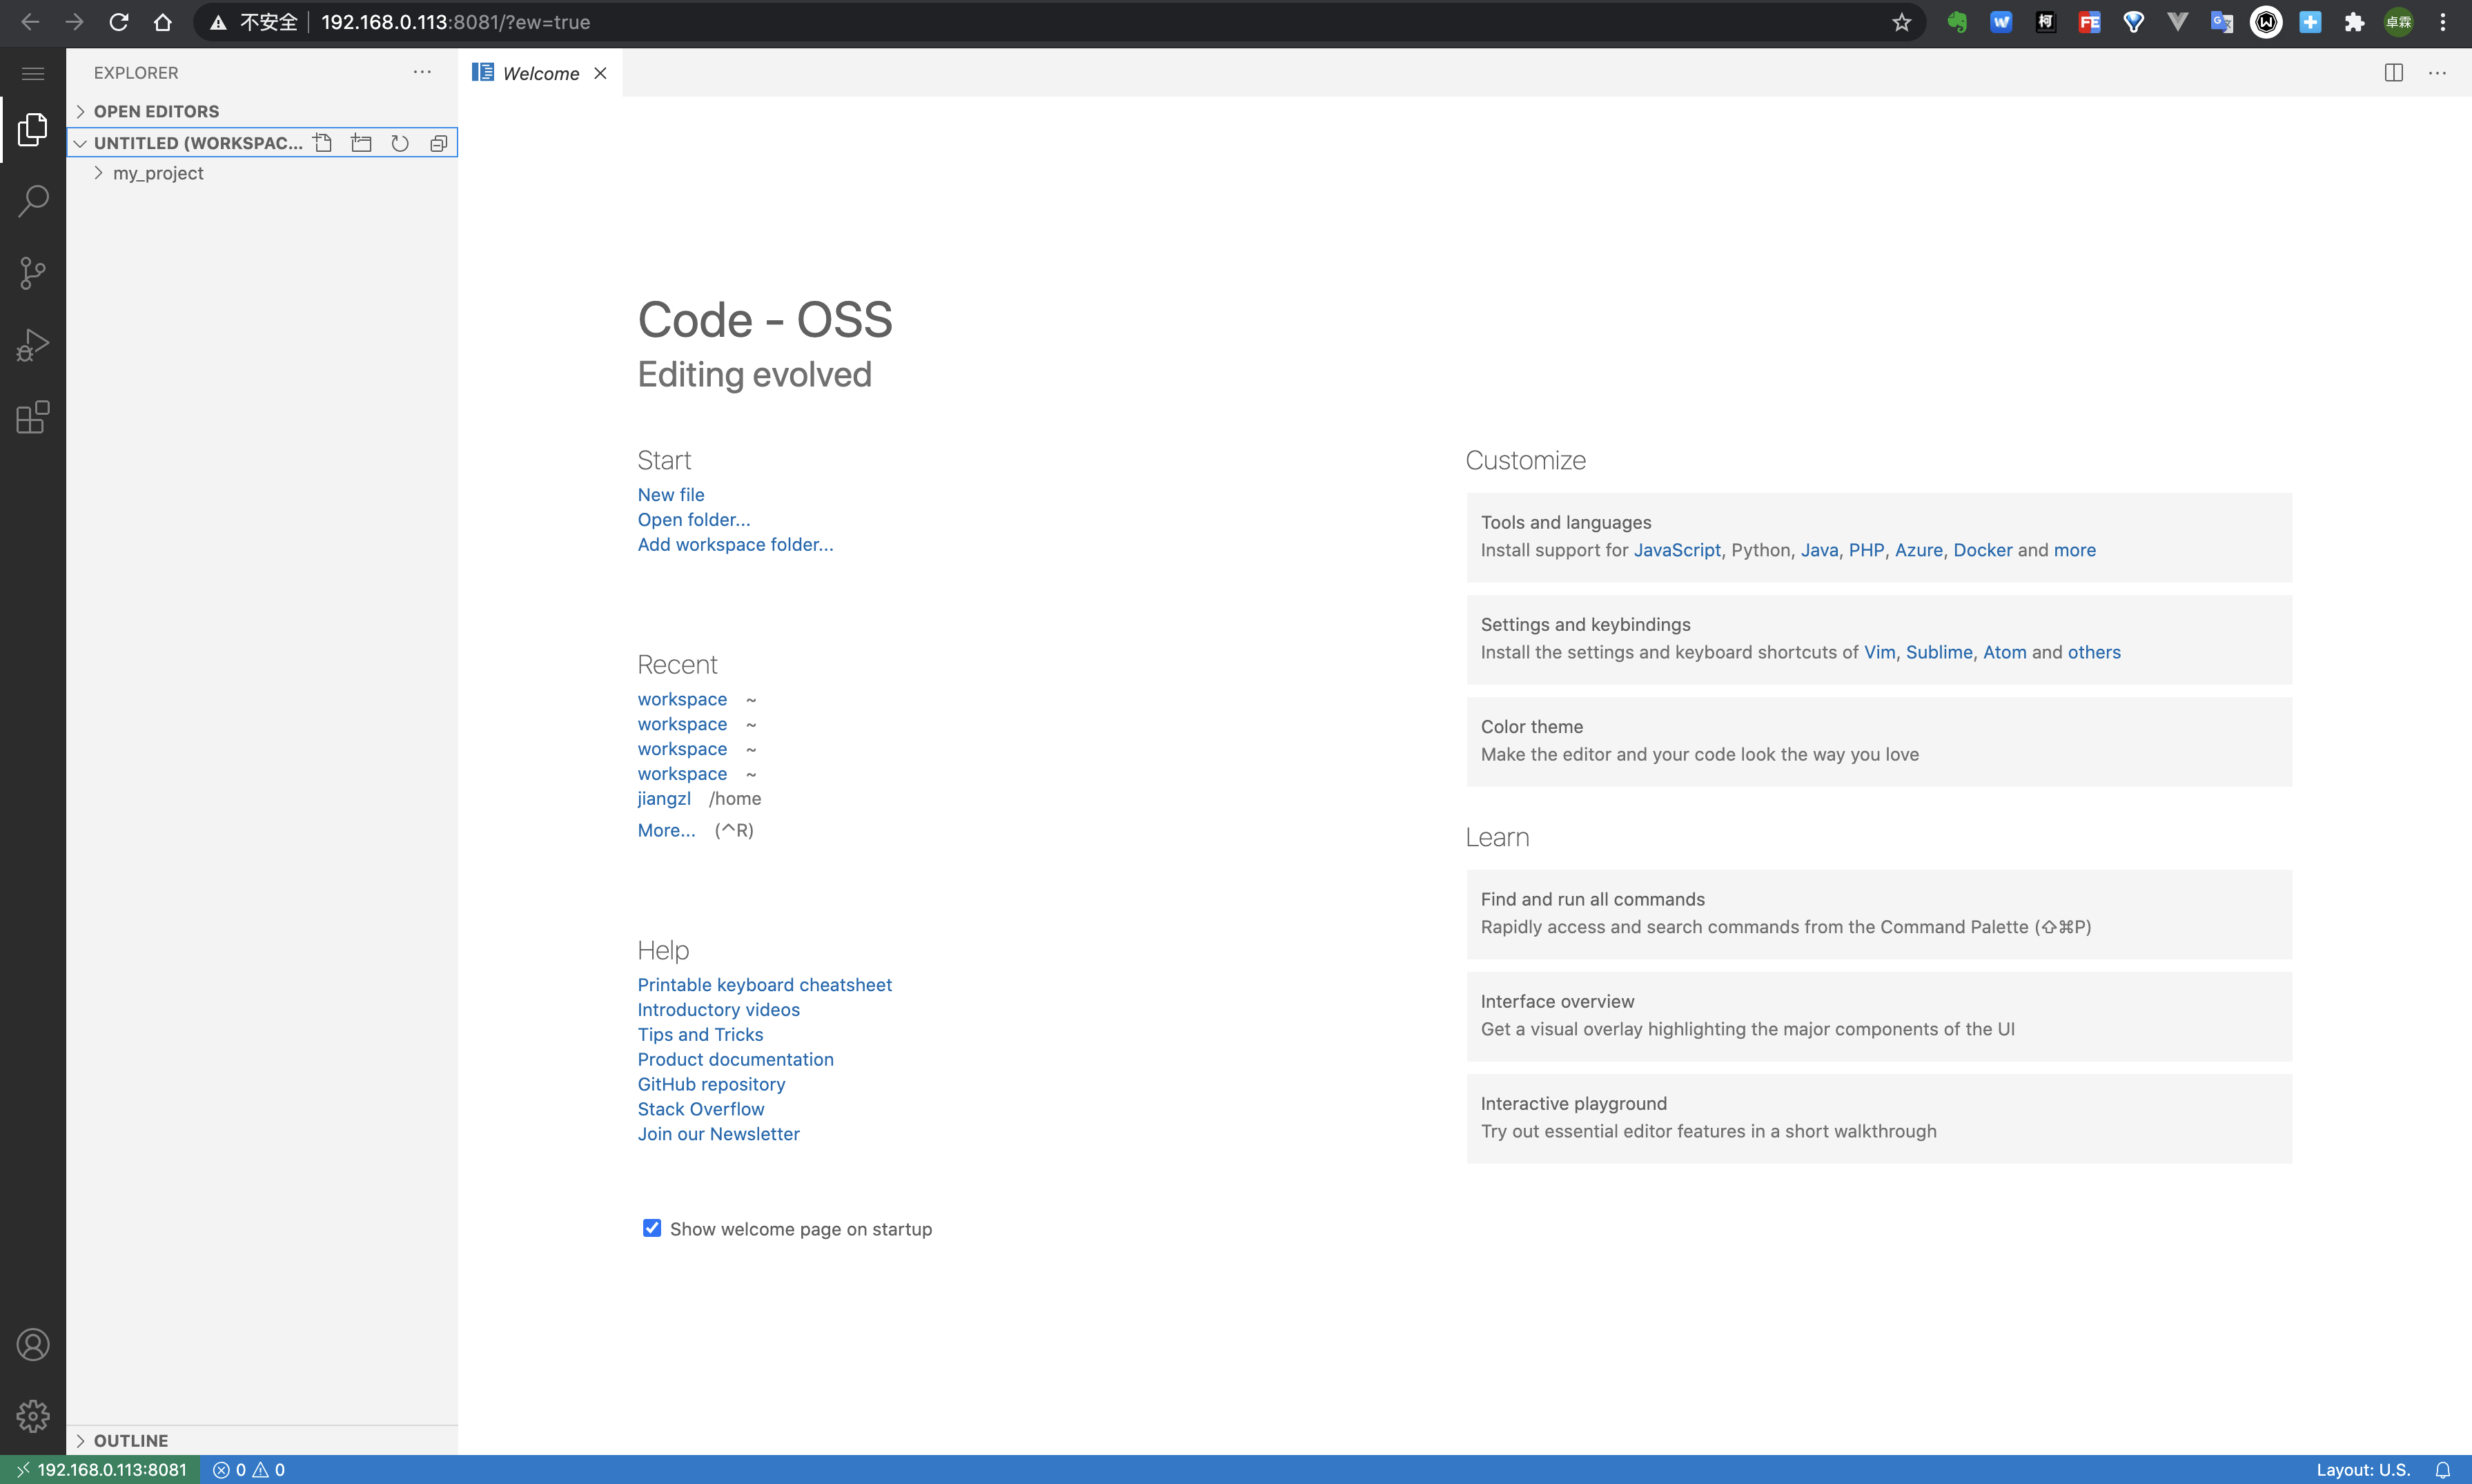Create a new file in workspace
2472x1484 pixels.
tap(323, 143)
